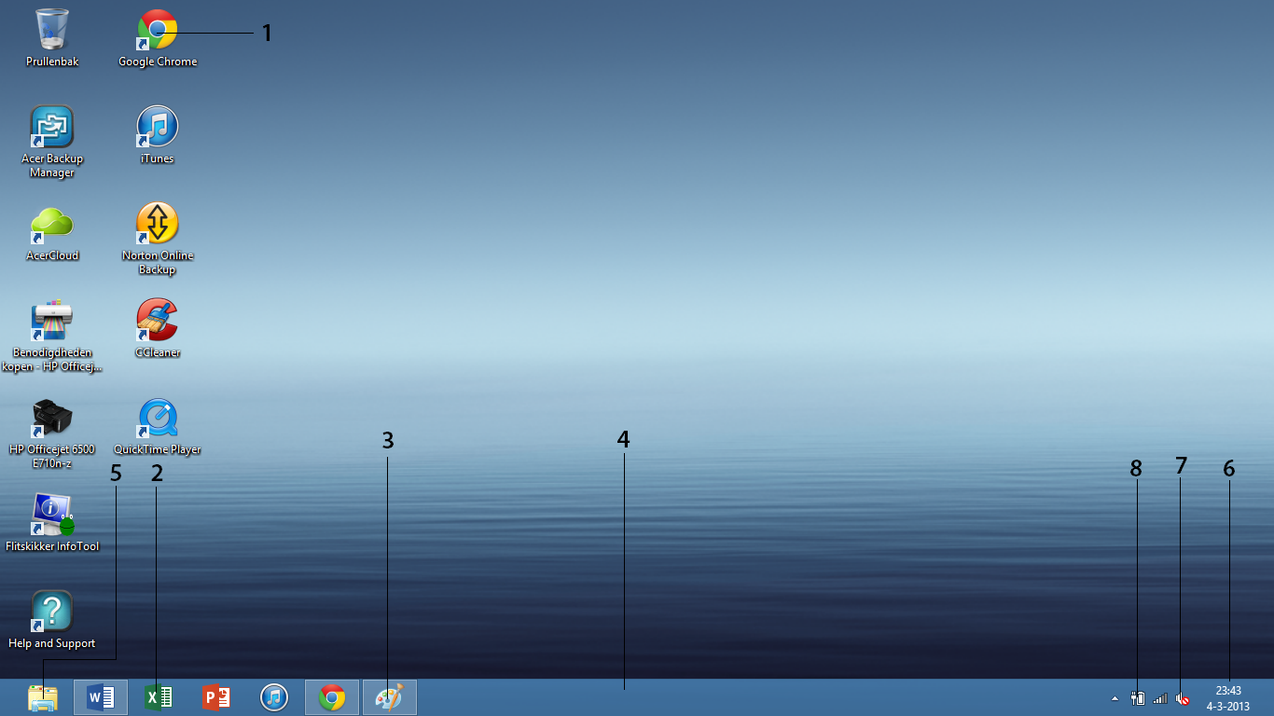Open the battery power status icon

point(1138,698)
